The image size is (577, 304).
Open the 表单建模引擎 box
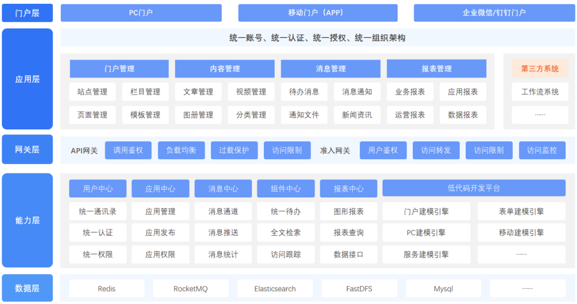click(521, 212)
